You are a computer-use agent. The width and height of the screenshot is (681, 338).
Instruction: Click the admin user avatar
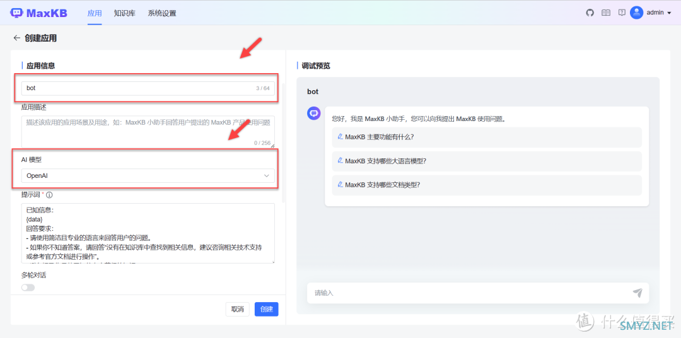[636, 13]
